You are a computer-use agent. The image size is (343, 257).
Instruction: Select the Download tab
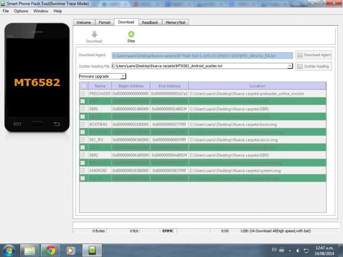click(x=126, y=22)
